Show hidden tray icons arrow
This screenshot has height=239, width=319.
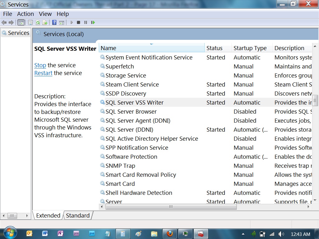pyautogui.click(x=243, y=234)
